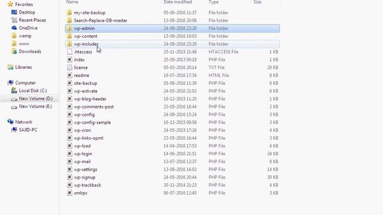The image size is (383, 215).
Task: Select the wp-comments-post file icon
Action: coord(69,106)
